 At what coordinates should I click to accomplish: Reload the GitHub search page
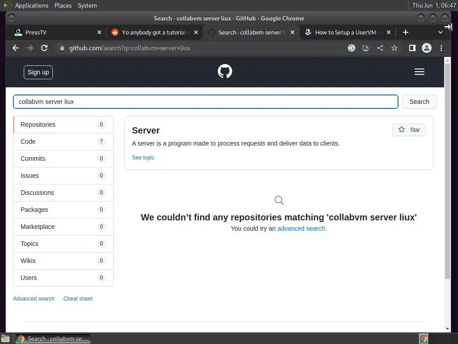point(44,48)
